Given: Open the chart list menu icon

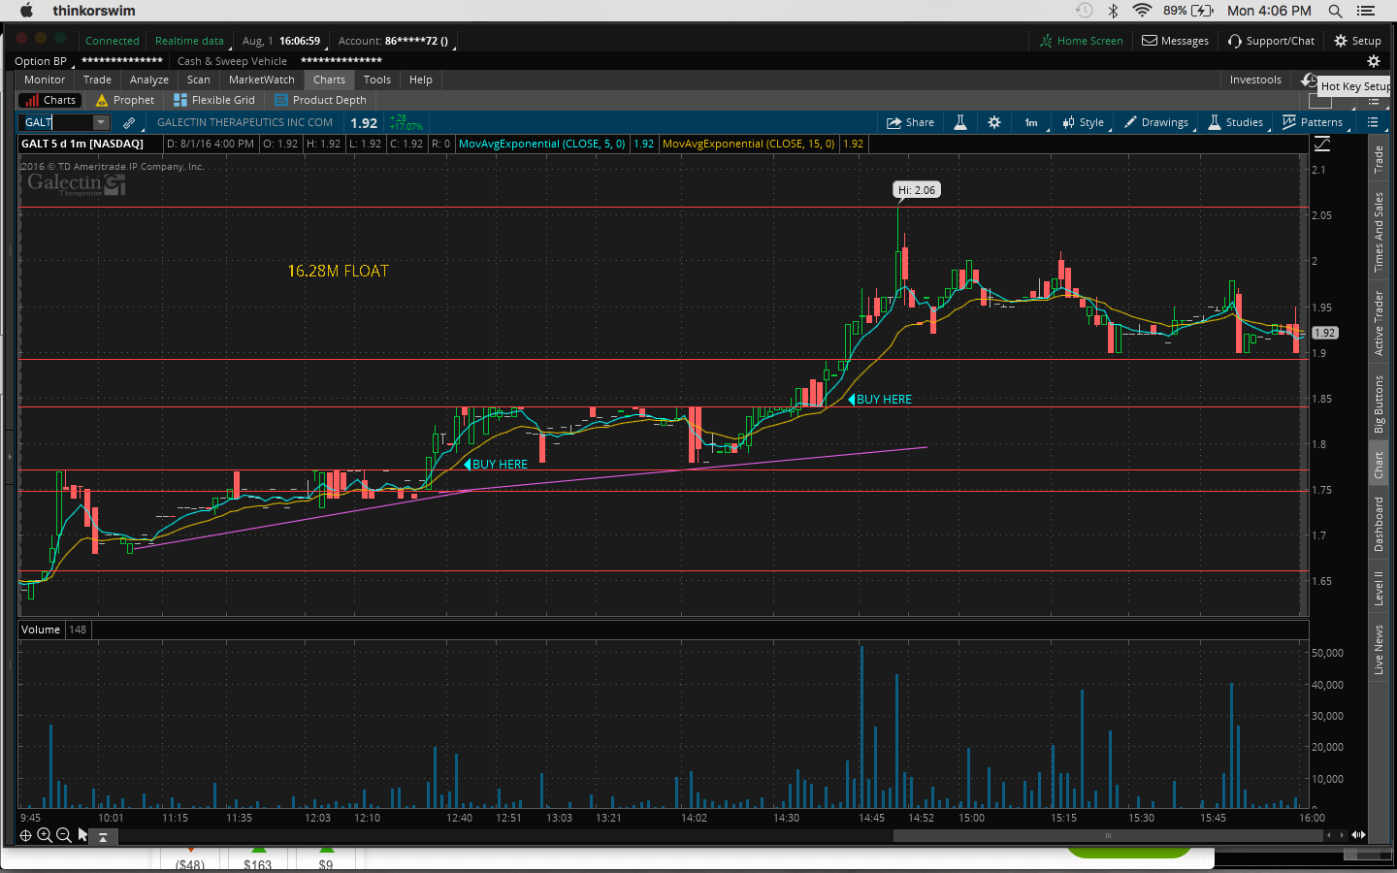Looking at the screenshot, I should click(x=1373, y=122).
